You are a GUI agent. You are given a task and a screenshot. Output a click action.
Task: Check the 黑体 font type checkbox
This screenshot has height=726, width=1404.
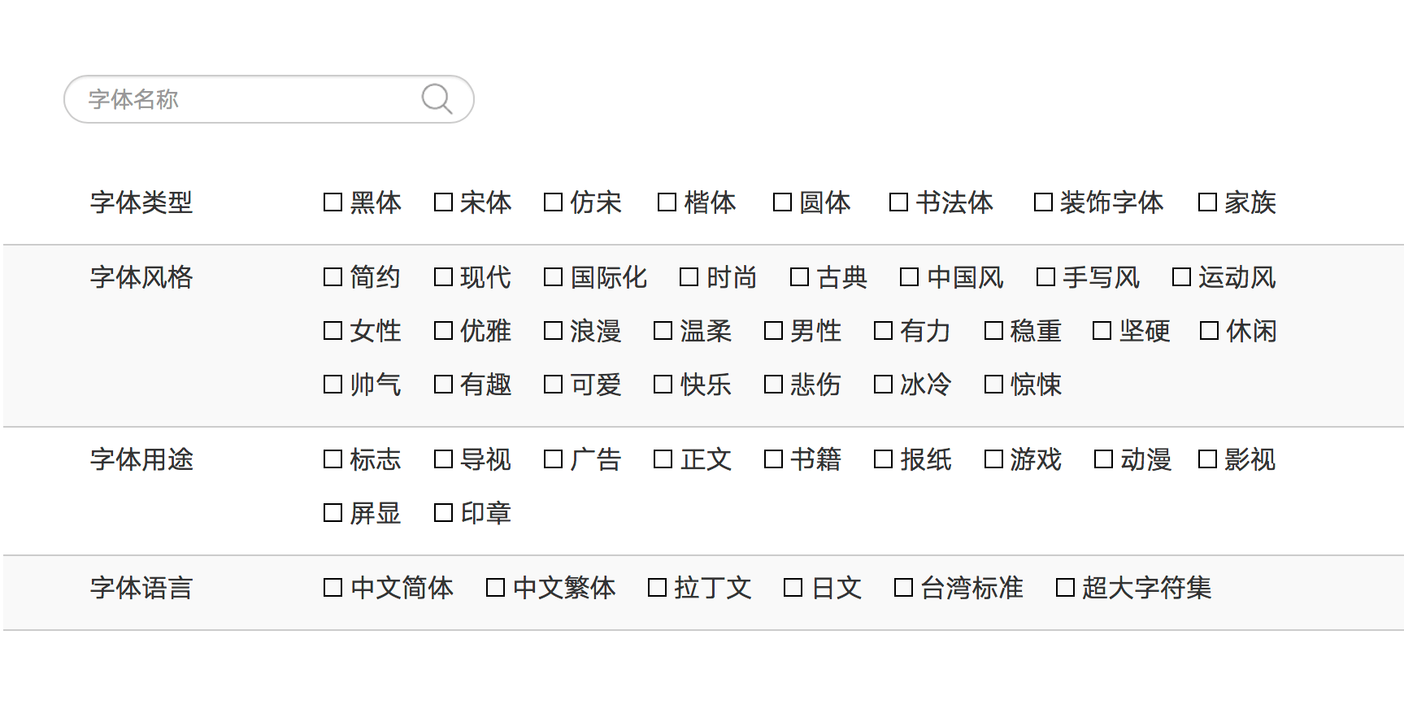click(x=333, y=202)
